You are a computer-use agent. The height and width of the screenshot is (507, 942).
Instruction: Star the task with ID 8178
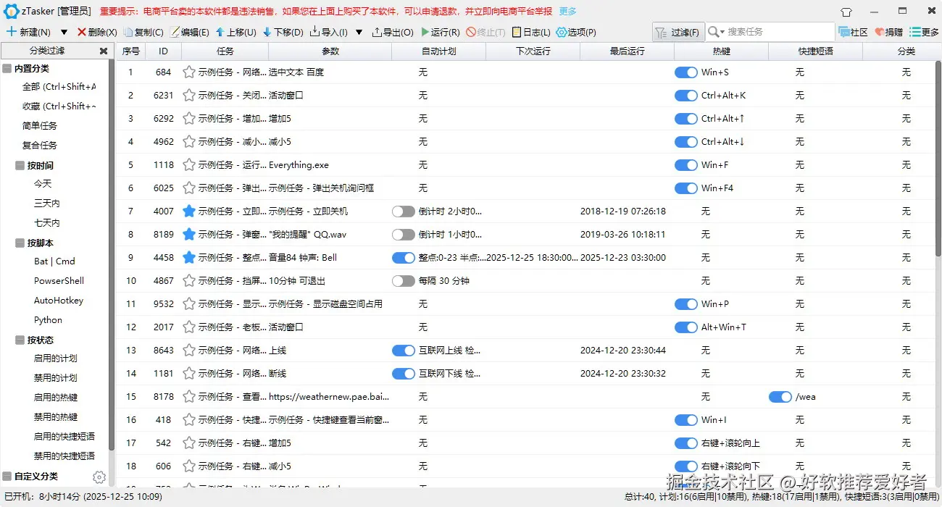click(x=189, y=397)
